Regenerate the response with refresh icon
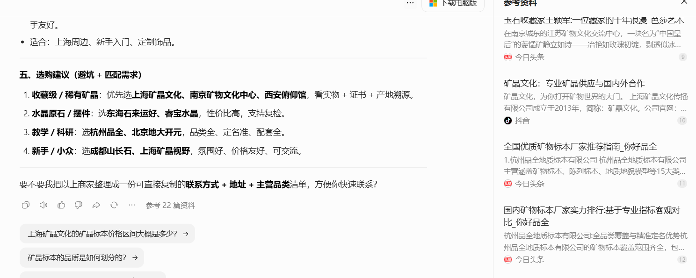The width and height of the screenshot is (696, 278). (114, 205)
